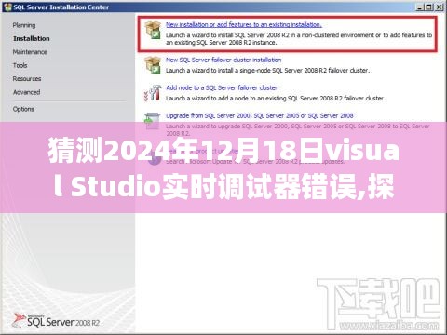Image resolution: width=447 pixels, height=335 pixels.
Task: Open Add node to a SQL Server failover cluster
Action: (x=222, y=87)
